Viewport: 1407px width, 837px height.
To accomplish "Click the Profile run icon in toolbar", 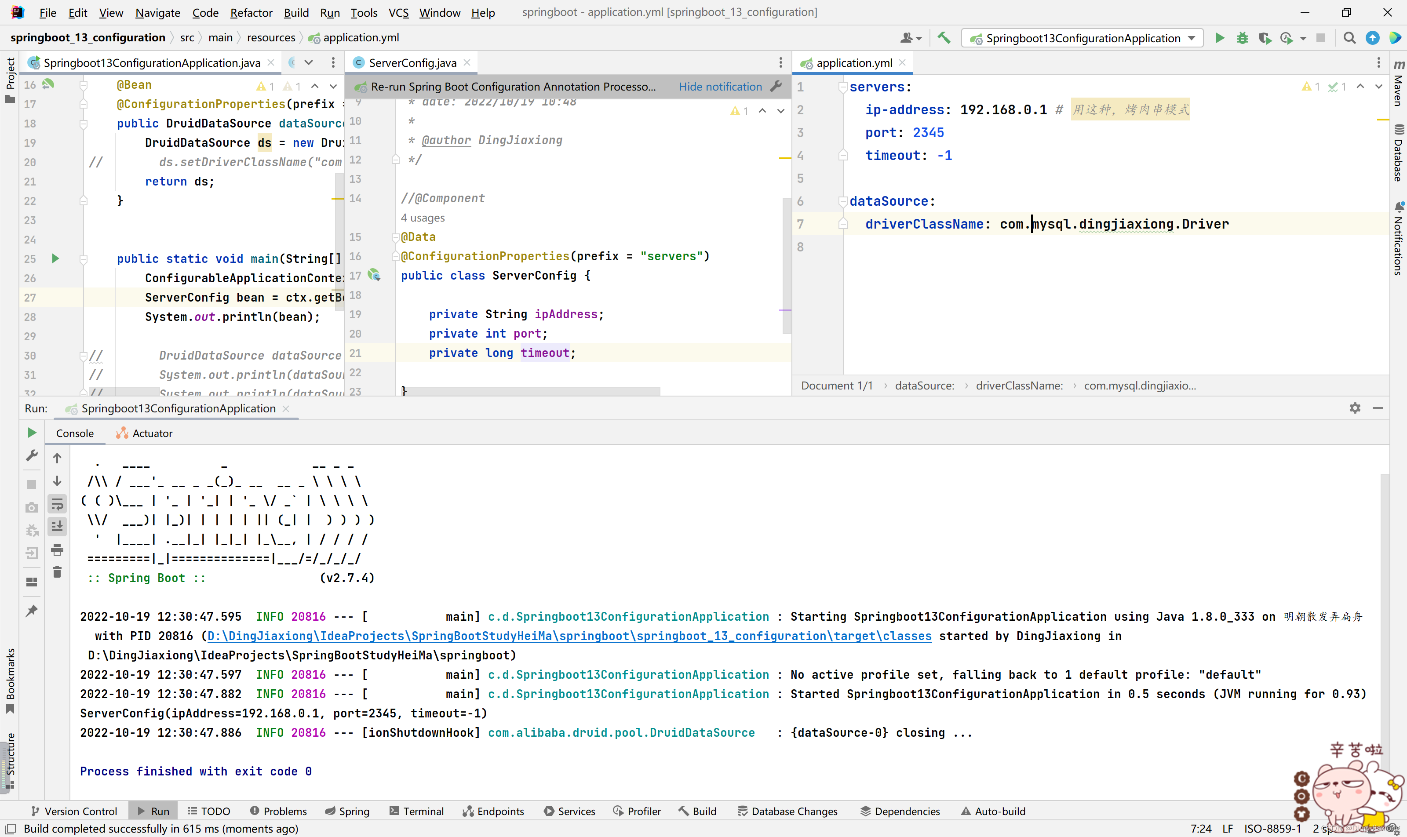I will (x=1287, y=38).
